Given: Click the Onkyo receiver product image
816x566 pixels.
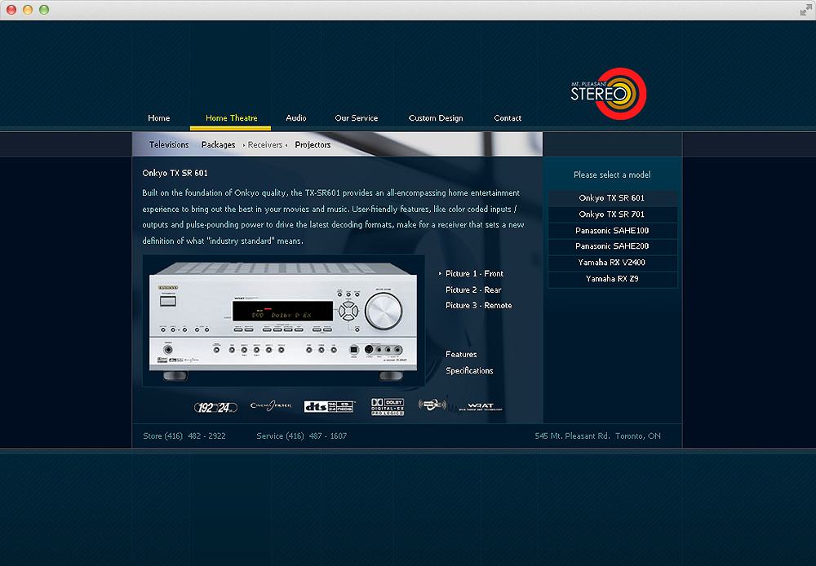Looking at the screenshot, I should (x=284, y=321).
